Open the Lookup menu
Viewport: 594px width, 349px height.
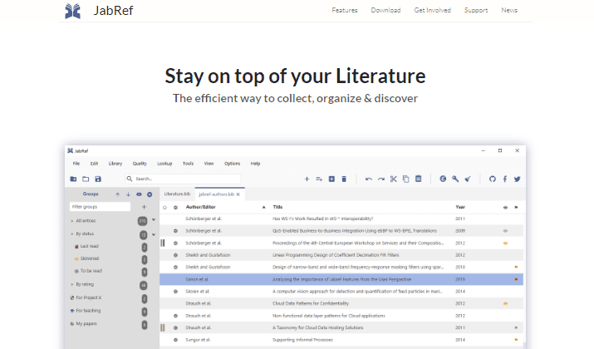coord(164,164)
